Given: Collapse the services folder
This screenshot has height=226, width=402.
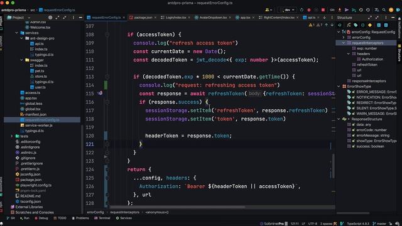Looking at the screenshot, I should [17, 33].
